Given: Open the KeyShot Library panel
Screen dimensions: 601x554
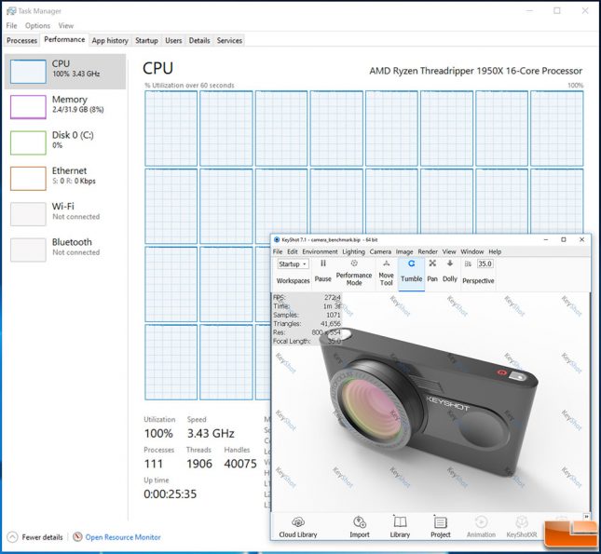Looking at the screenshot, I should (400, 527).
